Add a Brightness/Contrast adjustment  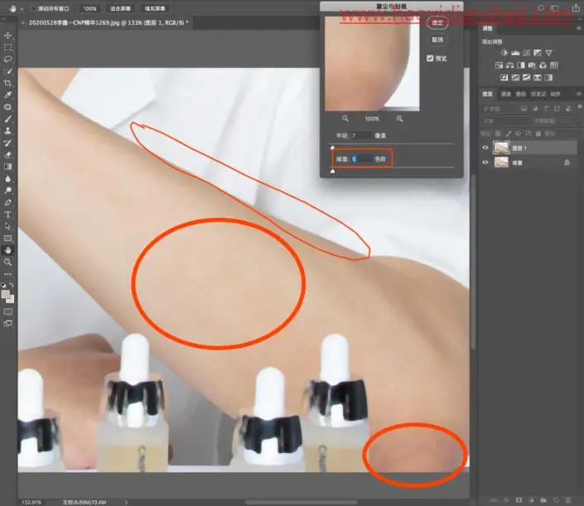tap(504, 53)
